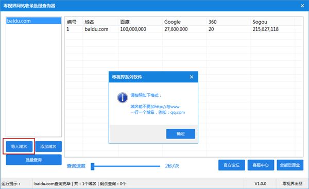Click the Sogou column header
Viewport: 309px width, 189px height.
tap(273, 22)
